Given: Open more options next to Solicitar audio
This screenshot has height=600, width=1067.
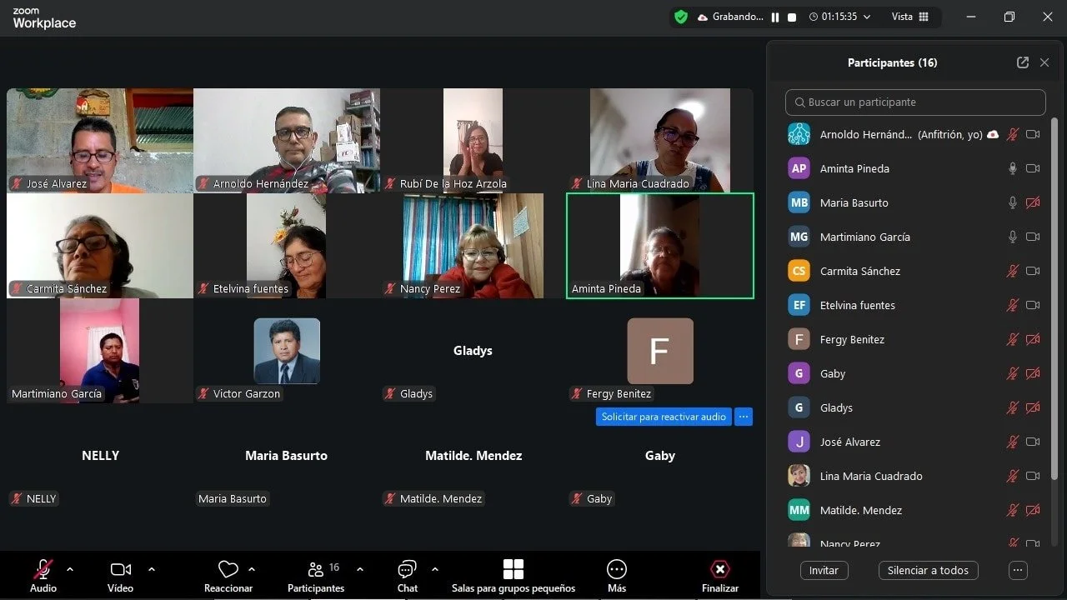Looking at the screenshot, I should point(744,417).
